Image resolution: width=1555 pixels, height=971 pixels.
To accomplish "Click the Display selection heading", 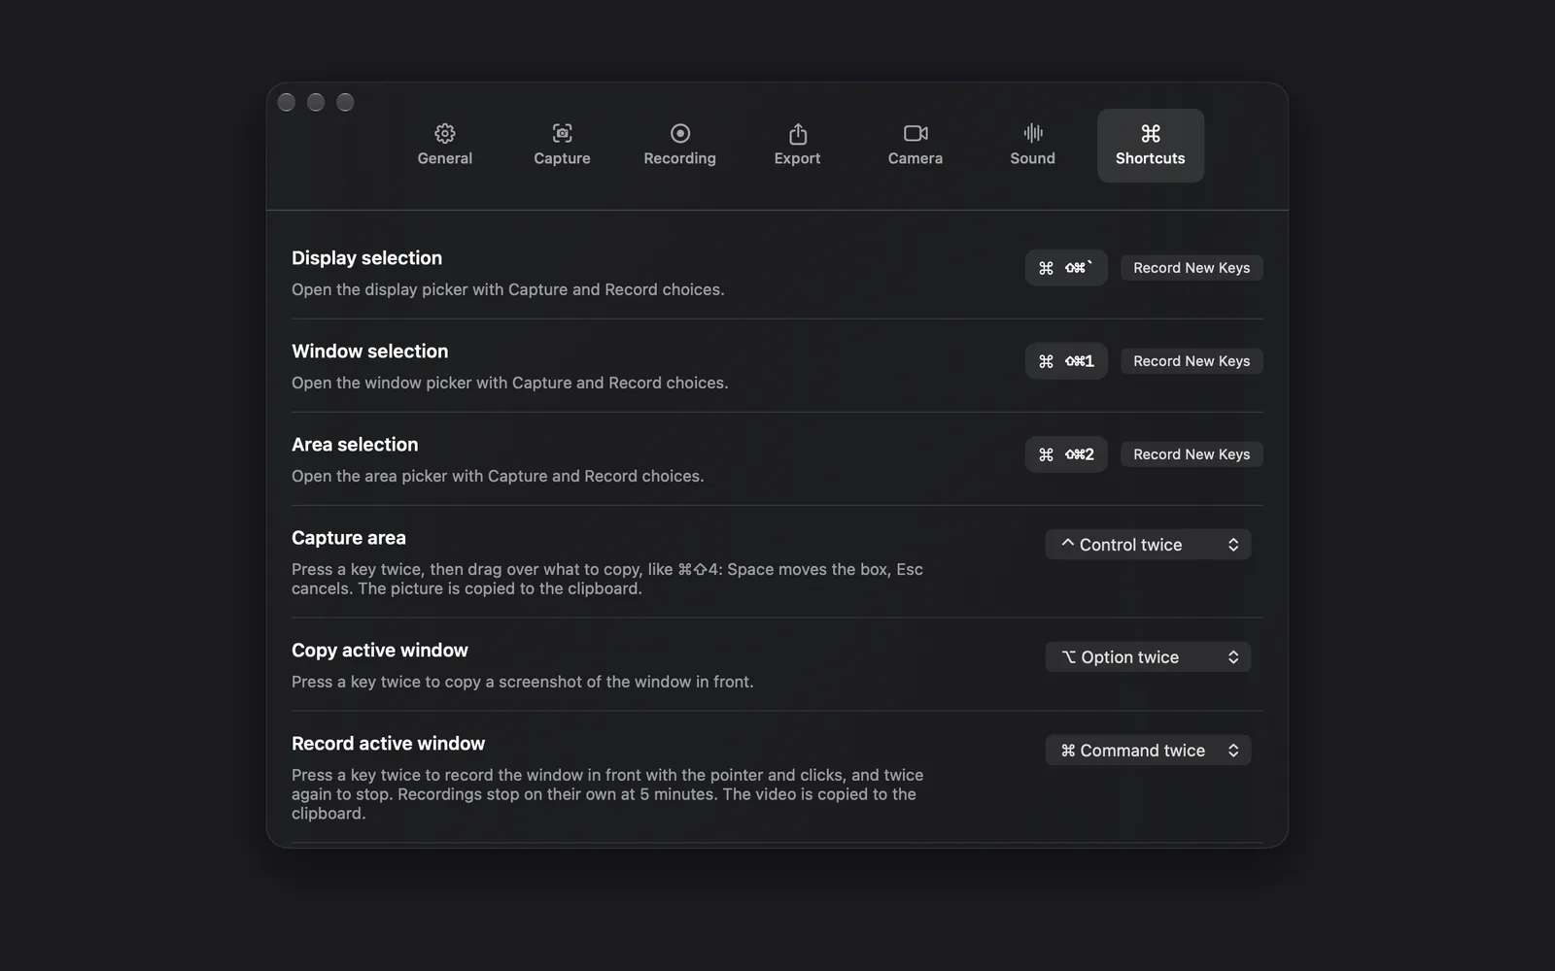I will pyautogui.click(x=366, y=258).
